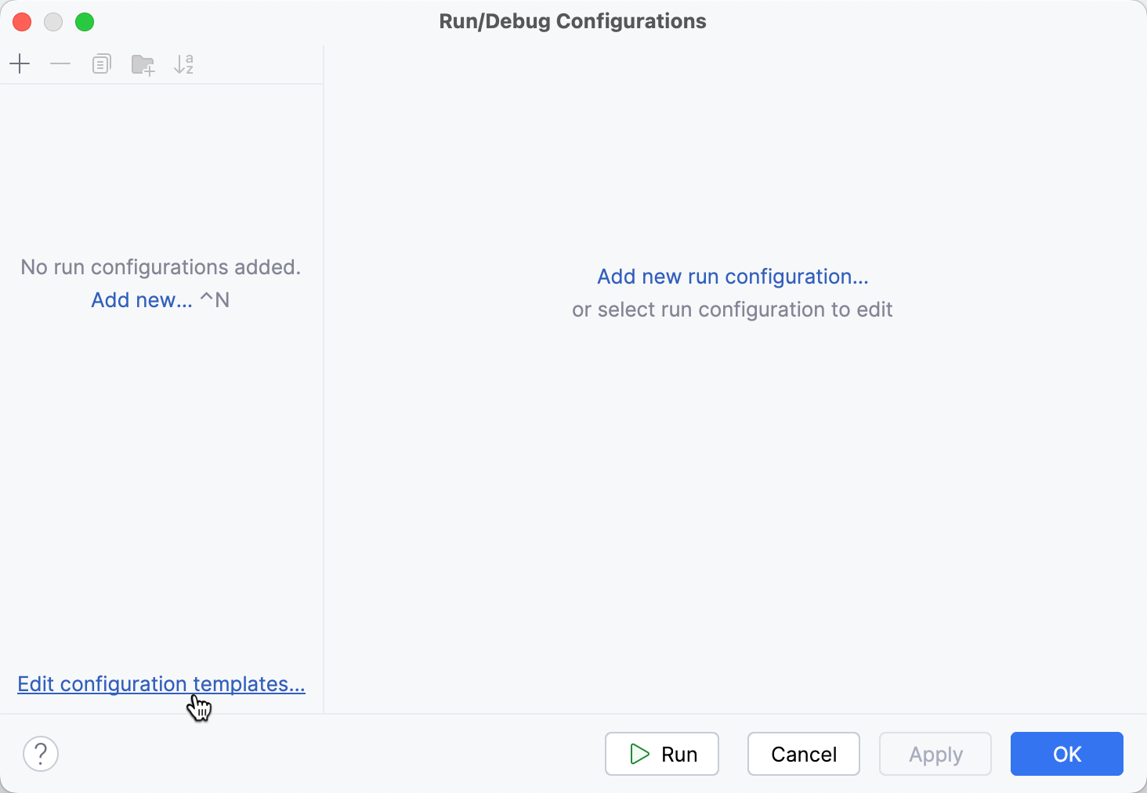Click 'Add new run configuration...'
The width and height of the screenshot is (1147, 793).
pos(732,276)
